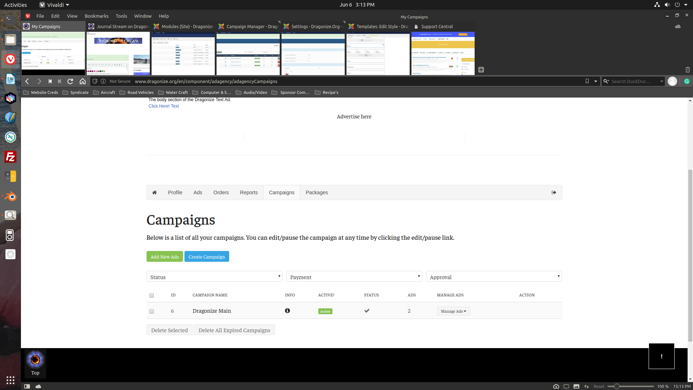693x390 pixels.
Task: Open new tab with plus icon
Action: click(481, 70)
